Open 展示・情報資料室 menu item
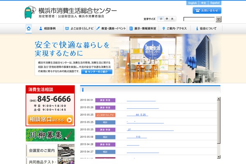The height and width of the screenshot is (164, 246). point(143,28)
